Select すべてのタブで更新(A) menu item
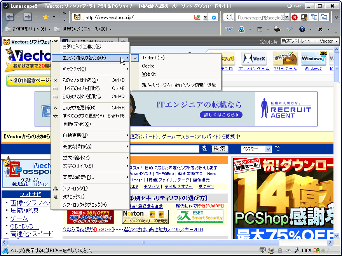The height and width of the screenshot is (256, 342). pos(90,116)
